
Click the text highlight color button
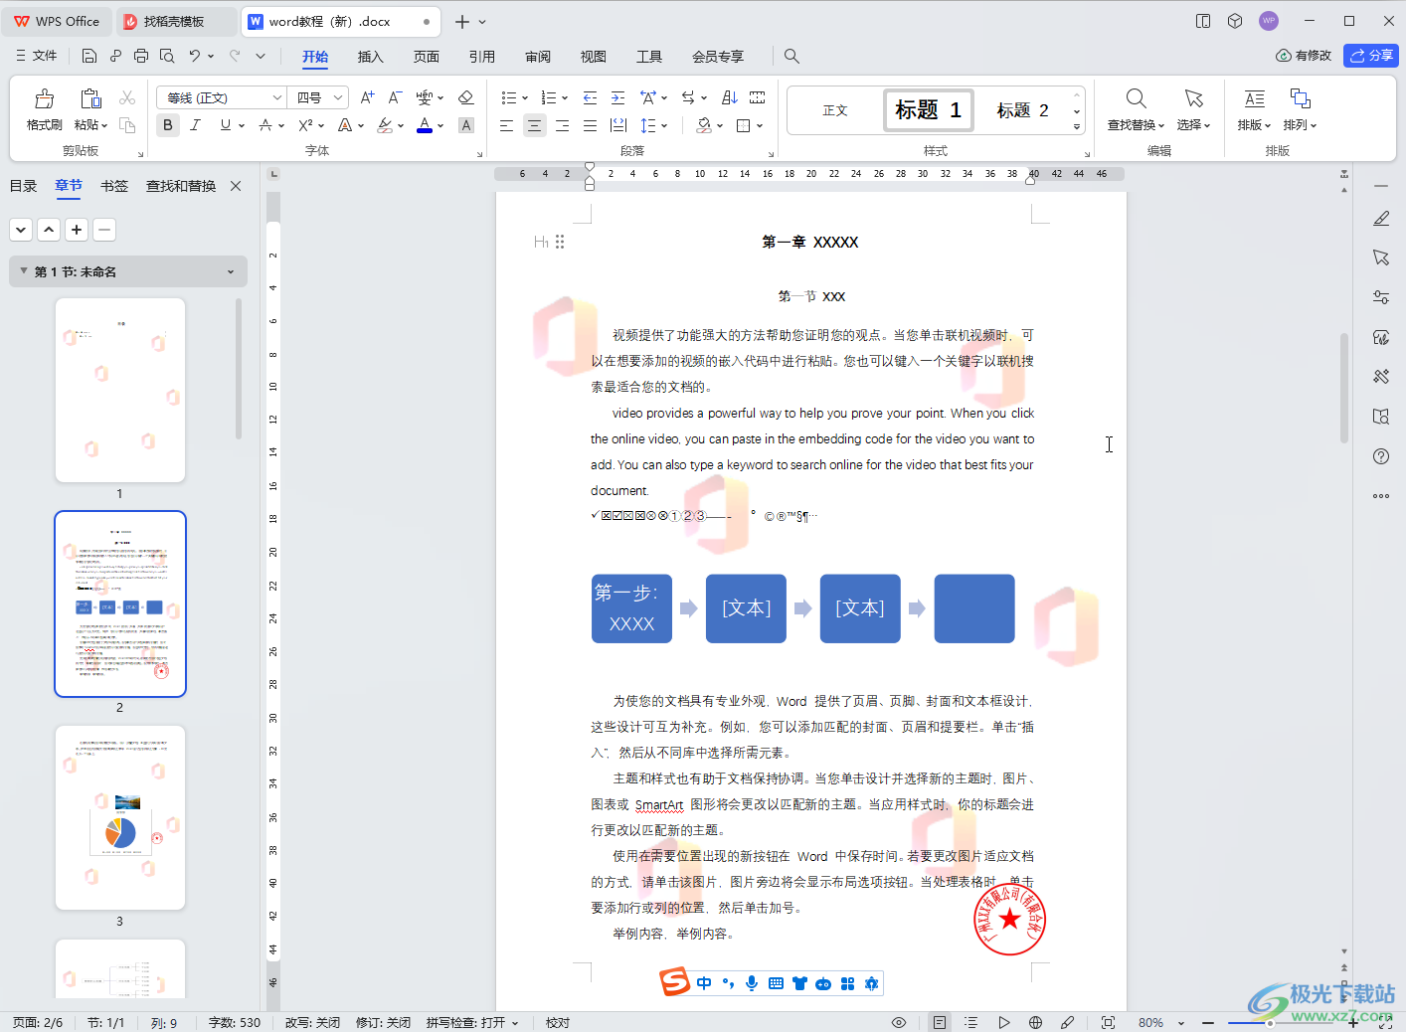coord(385,125)
